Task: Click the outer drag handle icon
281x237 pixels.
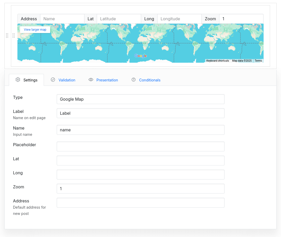Action: (x=7, y=36)
